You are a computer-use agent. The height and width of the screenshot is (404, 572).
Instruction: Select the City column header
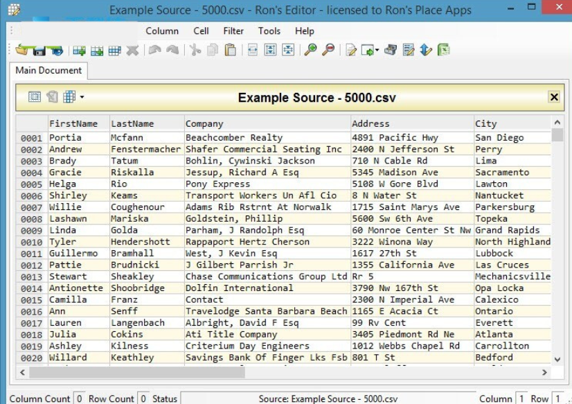tap(512, 124)
